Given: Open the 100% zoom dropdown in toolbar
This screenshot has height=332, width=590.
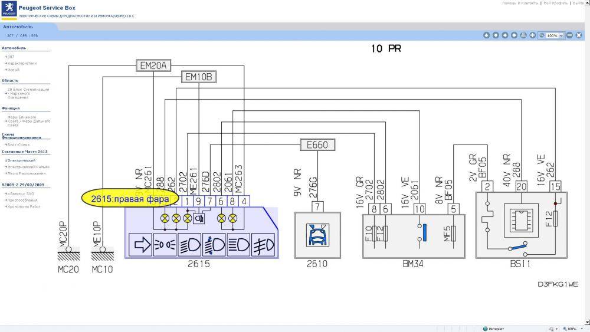Looking at the screenshot, I should point(561,35).
